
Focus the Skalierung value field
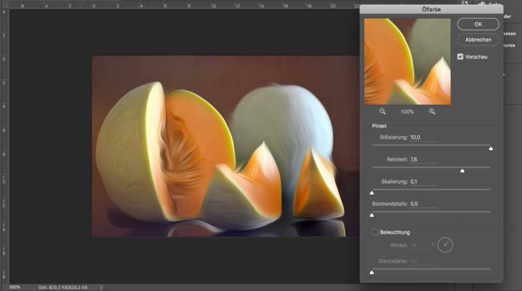coord(423,182)
